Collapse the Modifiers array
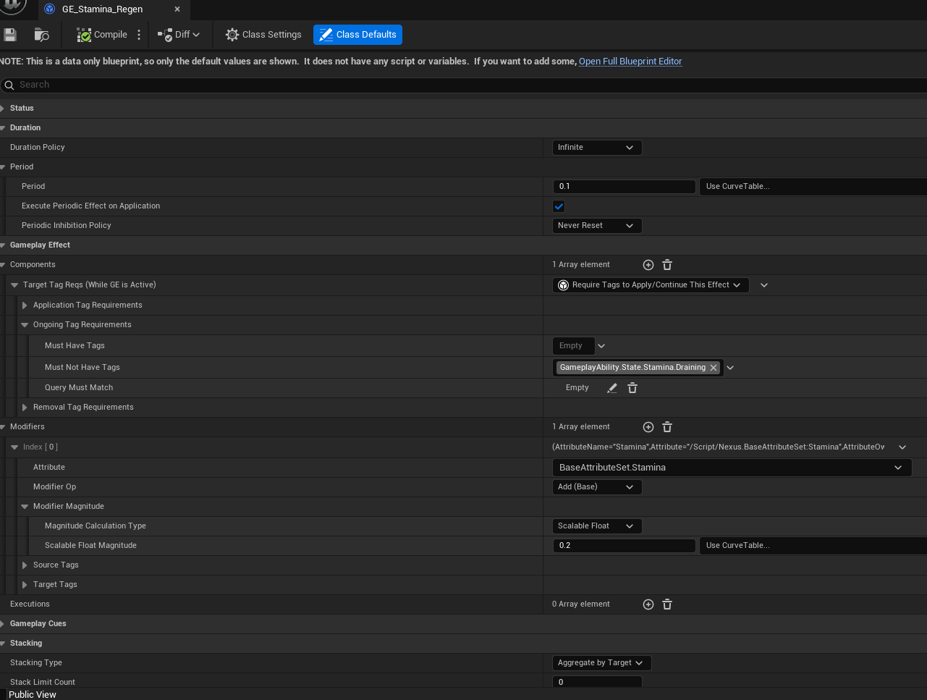927x700 pixels. 3,426
